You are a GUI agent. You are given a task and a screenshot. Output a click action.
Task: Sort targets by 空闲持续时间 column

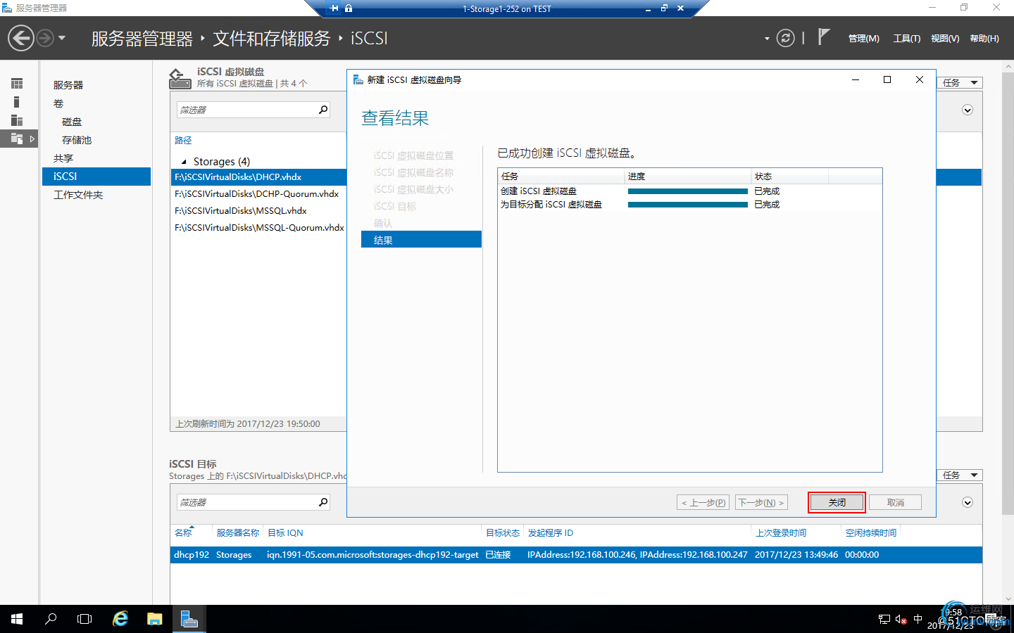pyautogui.click(x=871, y=533)
